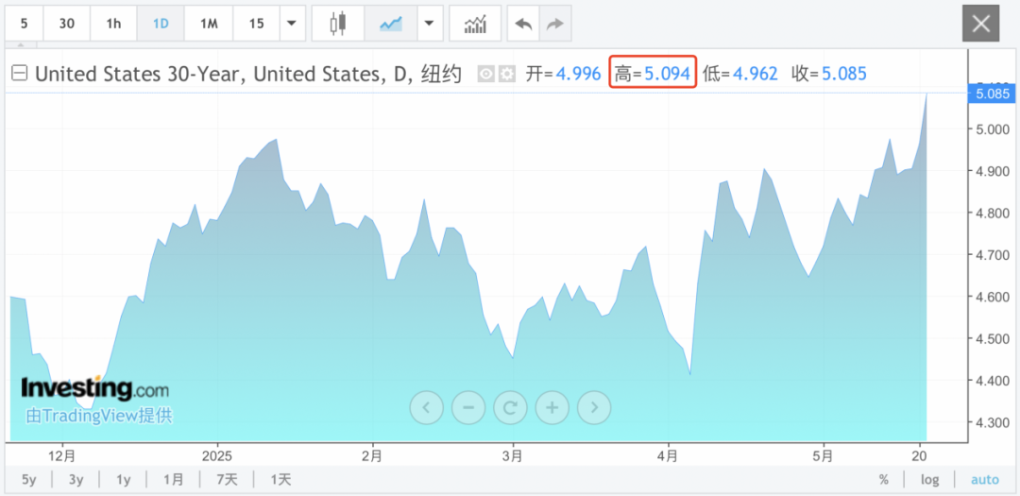This screenshot has width=1020, height=496.
Task: Reset the chart view
Action: coord(510,408)
